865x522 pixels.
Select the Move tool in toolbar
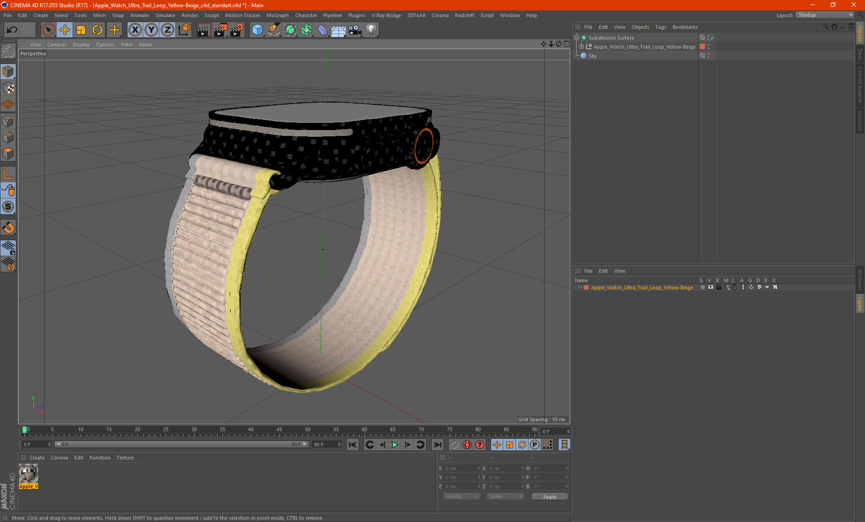[x=65, y=30]
